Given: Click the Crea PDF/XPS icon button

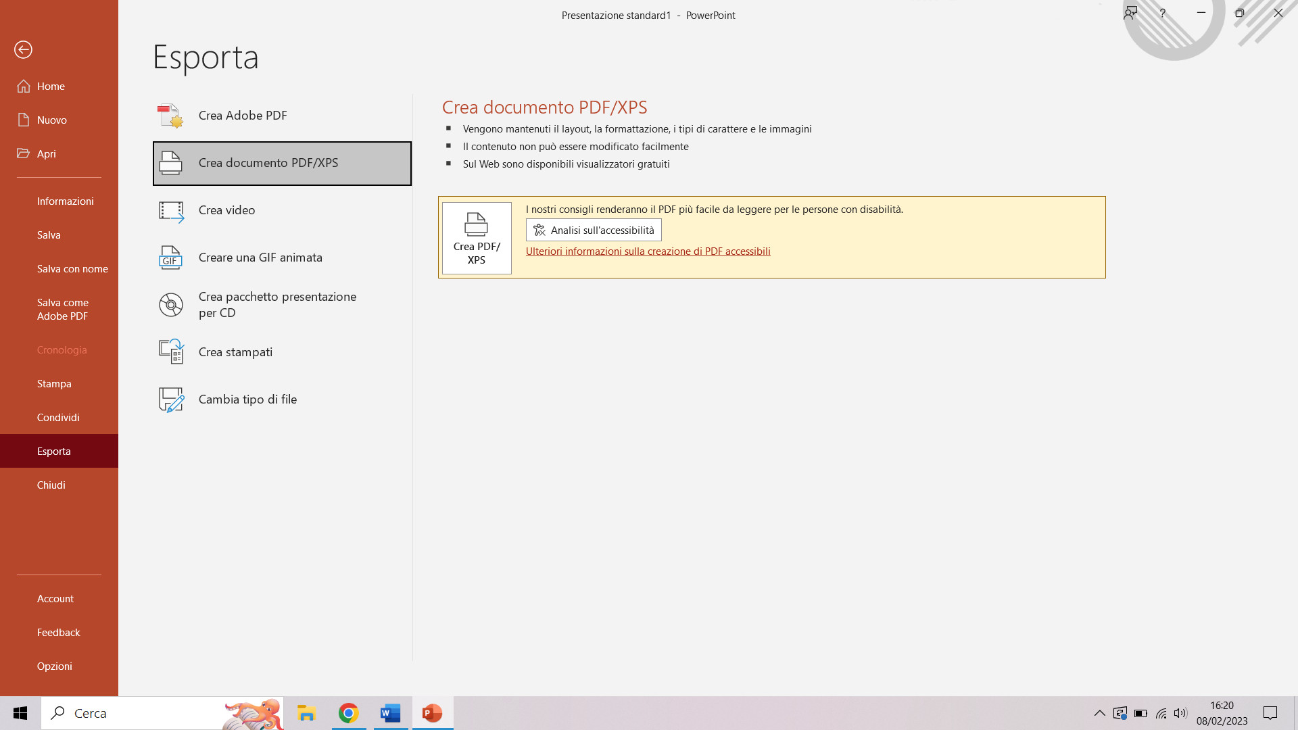Looking at the screenshot, I should click(476, 237).
